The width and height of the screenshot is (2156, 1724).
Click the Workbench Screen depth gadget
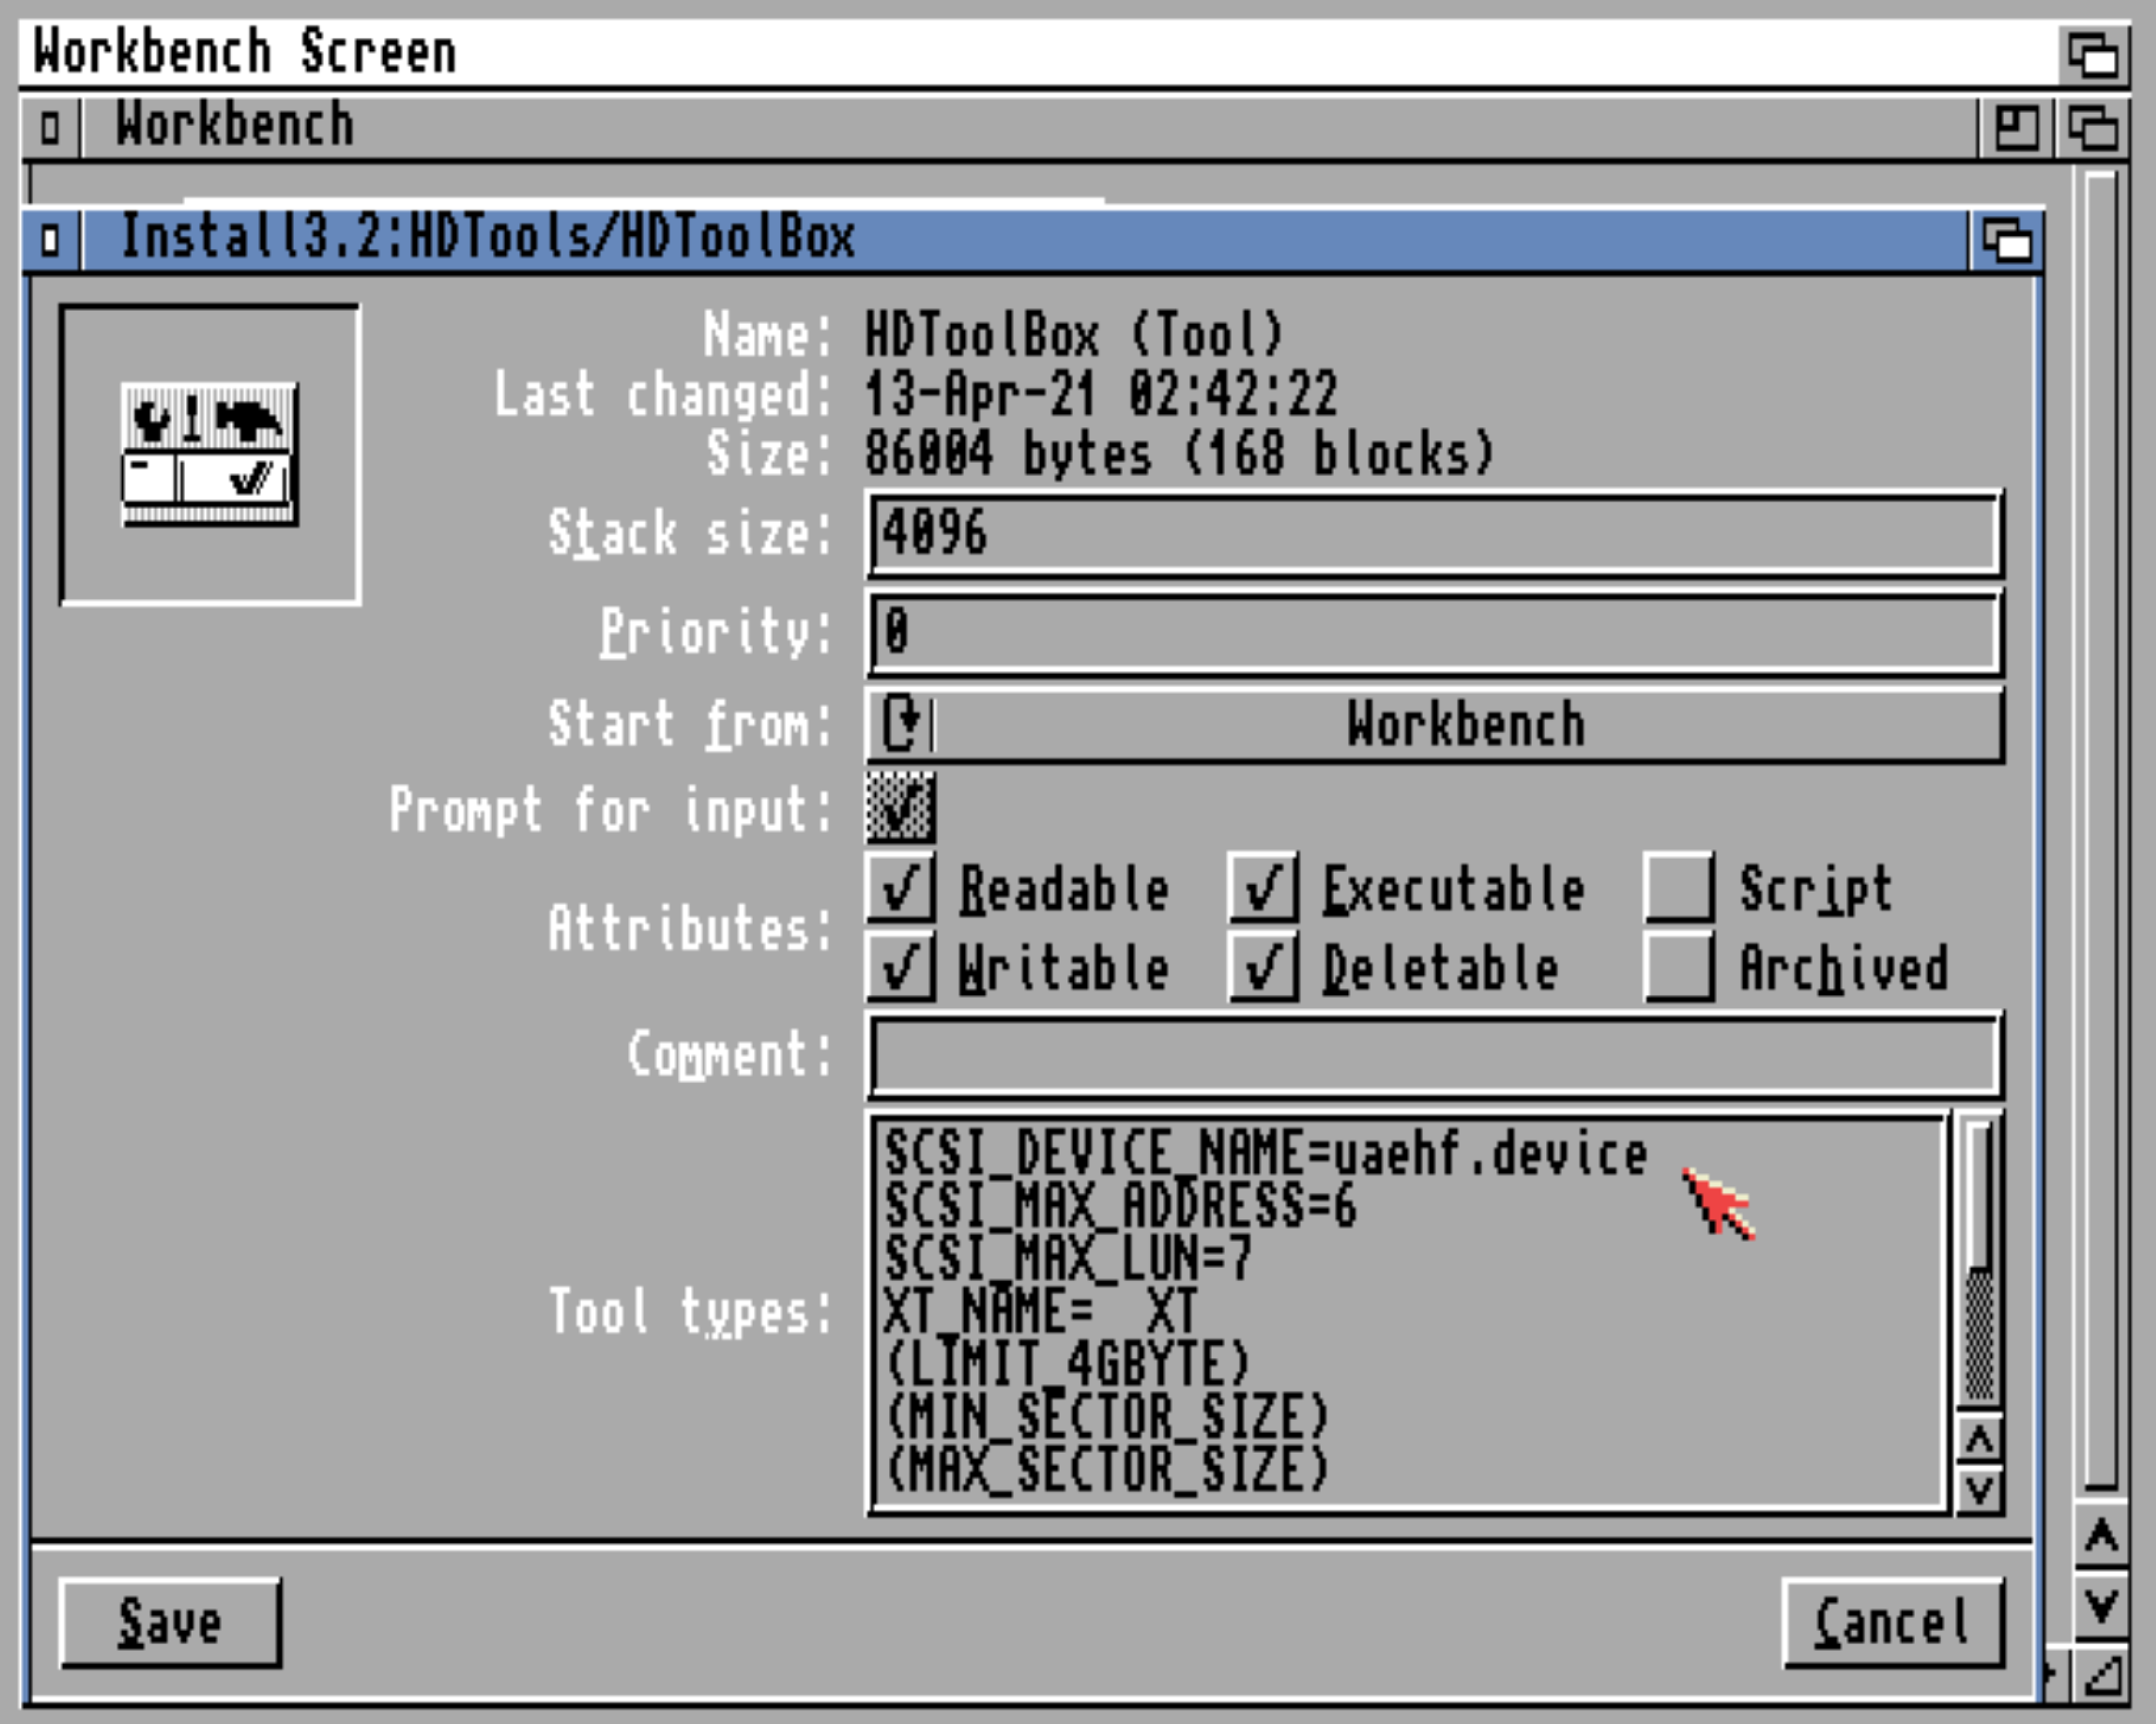2093,54
